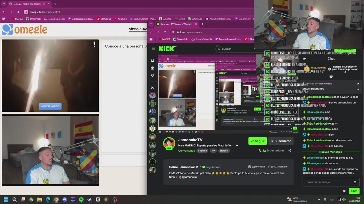This screenshot has width=364, height=204.
Task: Click Miss_cafeina in chat leaderboard
Action: pos(318,68)
